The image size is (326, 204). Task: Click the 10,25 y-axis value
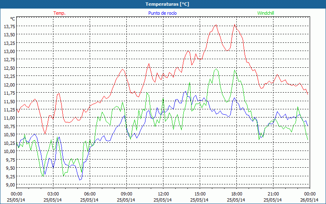pyautogui.click(x=9, y=143)
